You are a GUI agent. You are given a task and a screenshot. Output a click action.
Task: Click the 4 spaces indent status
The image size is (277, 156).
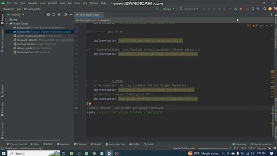point(261,148)
